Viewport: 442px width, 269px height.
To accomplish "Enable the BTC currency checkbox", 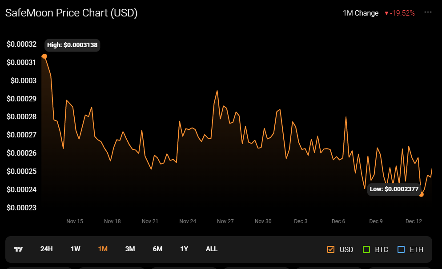I will coord(366,249).
